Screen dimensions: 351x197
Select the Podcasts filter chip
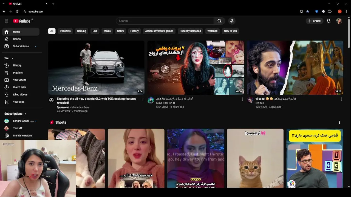65,31
